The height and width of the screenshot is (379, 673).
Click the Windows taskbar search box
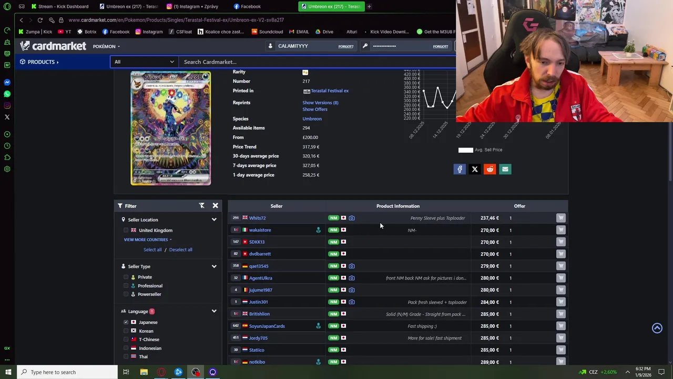[x=66, y=372]
